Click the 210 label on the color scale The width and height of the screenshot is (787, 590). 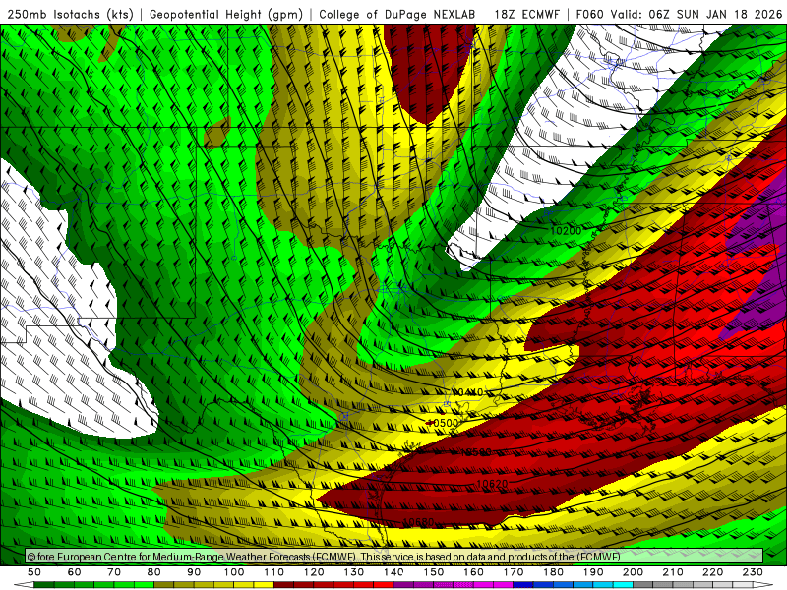(x=673, y=572)
